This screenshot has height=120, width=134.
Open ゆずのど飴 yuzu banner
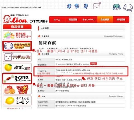coord(17,68)
